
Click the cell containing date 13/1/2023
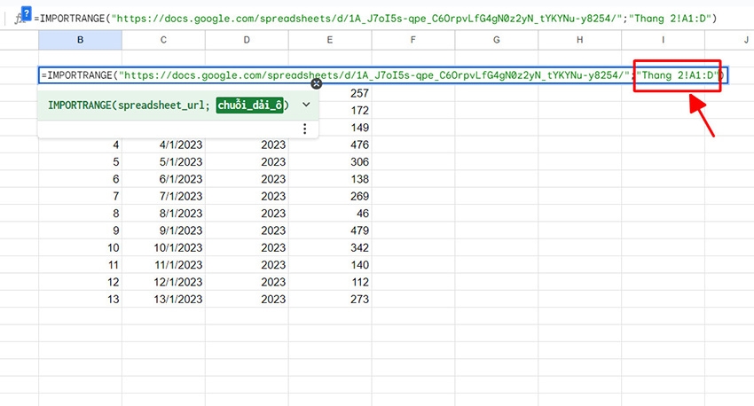163,300
